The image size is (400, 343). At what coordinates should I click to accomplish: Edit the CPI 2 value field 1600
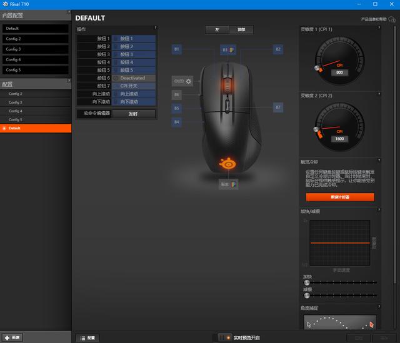[x=339, y=139]
